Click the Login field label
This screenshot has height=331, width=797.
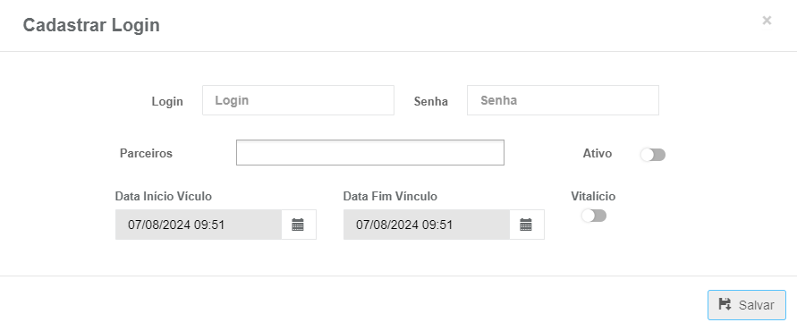coord(167,102)
